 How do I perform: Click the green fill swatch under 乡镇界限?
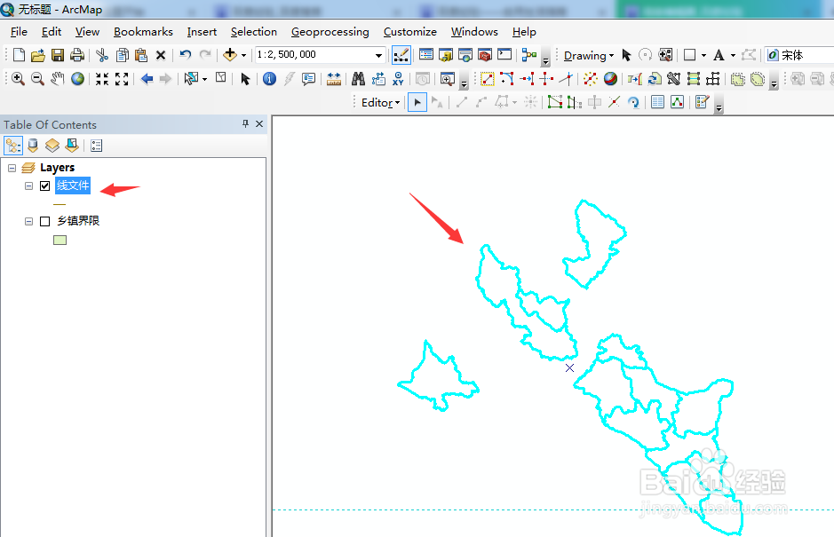click(60, 240)
